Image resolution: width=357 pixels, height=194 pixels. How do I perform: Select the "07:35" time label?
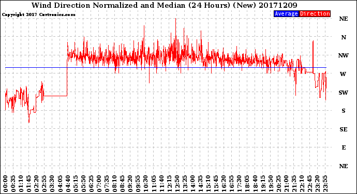(x=107, y=184)
